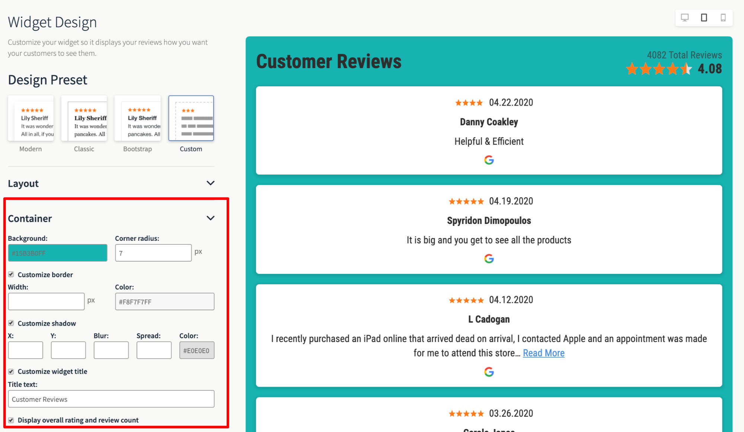The width and height of the screenshot is (744, 432).
Task: Click Google icon under Spyridon Dimopoulos review
Action: (x=489, y=259)
